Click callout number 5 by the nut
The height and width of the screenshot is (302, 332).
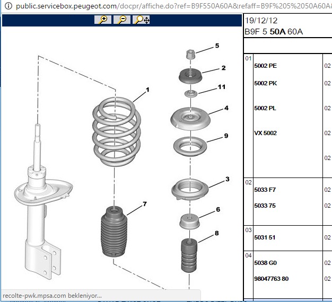[x=217, y=46]
